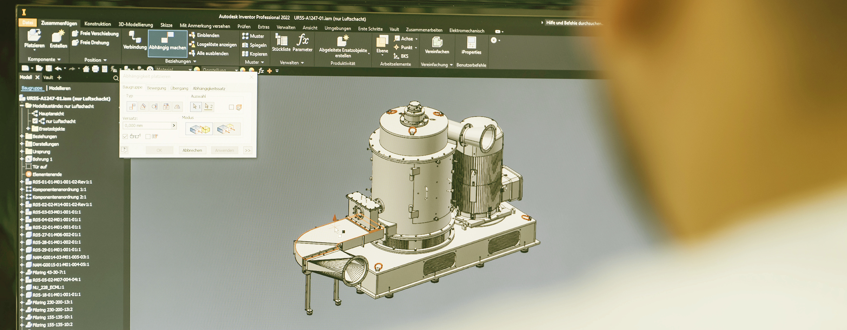Select the tangent constraint type in dialog
847x330 pixels.
[154, 107]
